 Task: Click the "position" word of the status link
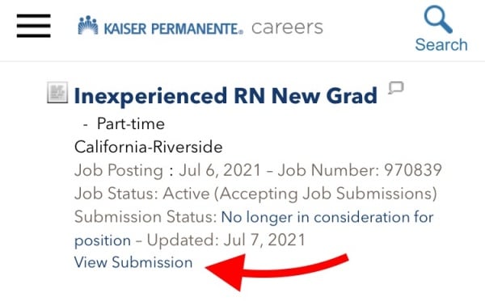click(x=103, y=241)
